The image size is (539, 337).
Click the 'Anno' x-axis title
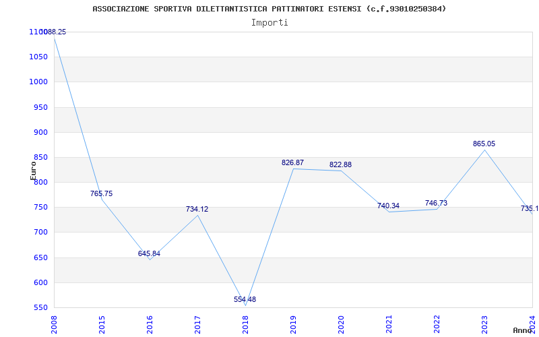tap(522, 330)
